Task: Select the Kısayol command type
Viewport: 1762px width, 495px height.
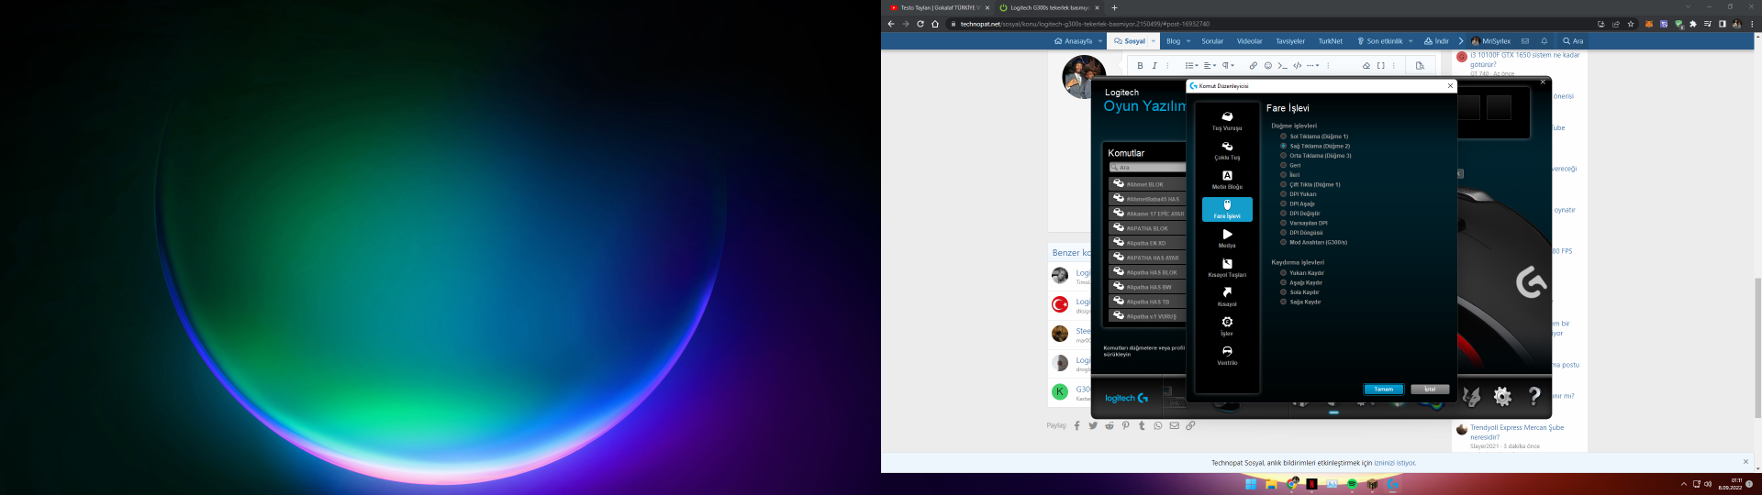Action: [x=1227, y=297]
